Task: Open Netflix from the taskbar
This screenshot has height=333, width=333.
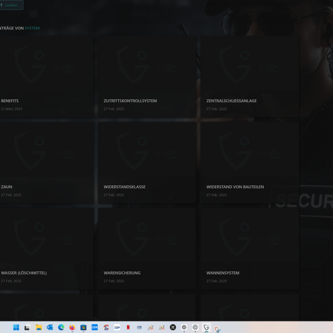Action: pyautogui.click(x=128, y=327)
